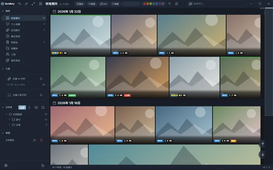Open 实况照片 live photos in sidebar
The height and width of the screenshot is (170, 273).
(24, 30)
